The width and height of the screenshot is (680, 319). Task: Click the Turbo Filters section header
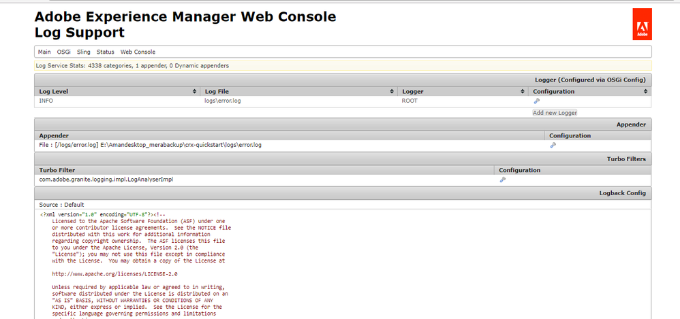626,158
